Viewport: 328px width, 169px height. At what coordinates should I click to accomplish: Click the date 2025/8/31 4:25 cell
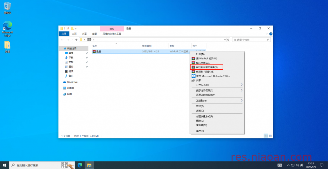[150, 51]
